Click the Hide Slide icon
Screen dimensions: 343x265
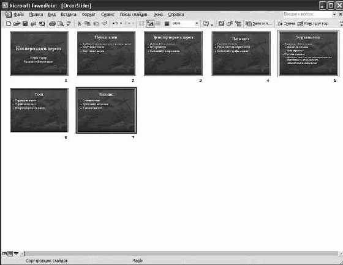[x=221, y=23]
